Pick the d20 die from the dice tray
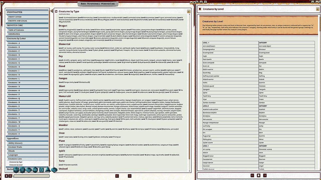 pos(16,170)
